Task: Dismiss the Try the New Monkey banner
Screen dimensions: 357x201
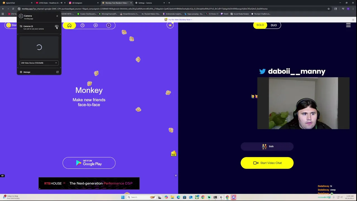Action: click(353, 20)
